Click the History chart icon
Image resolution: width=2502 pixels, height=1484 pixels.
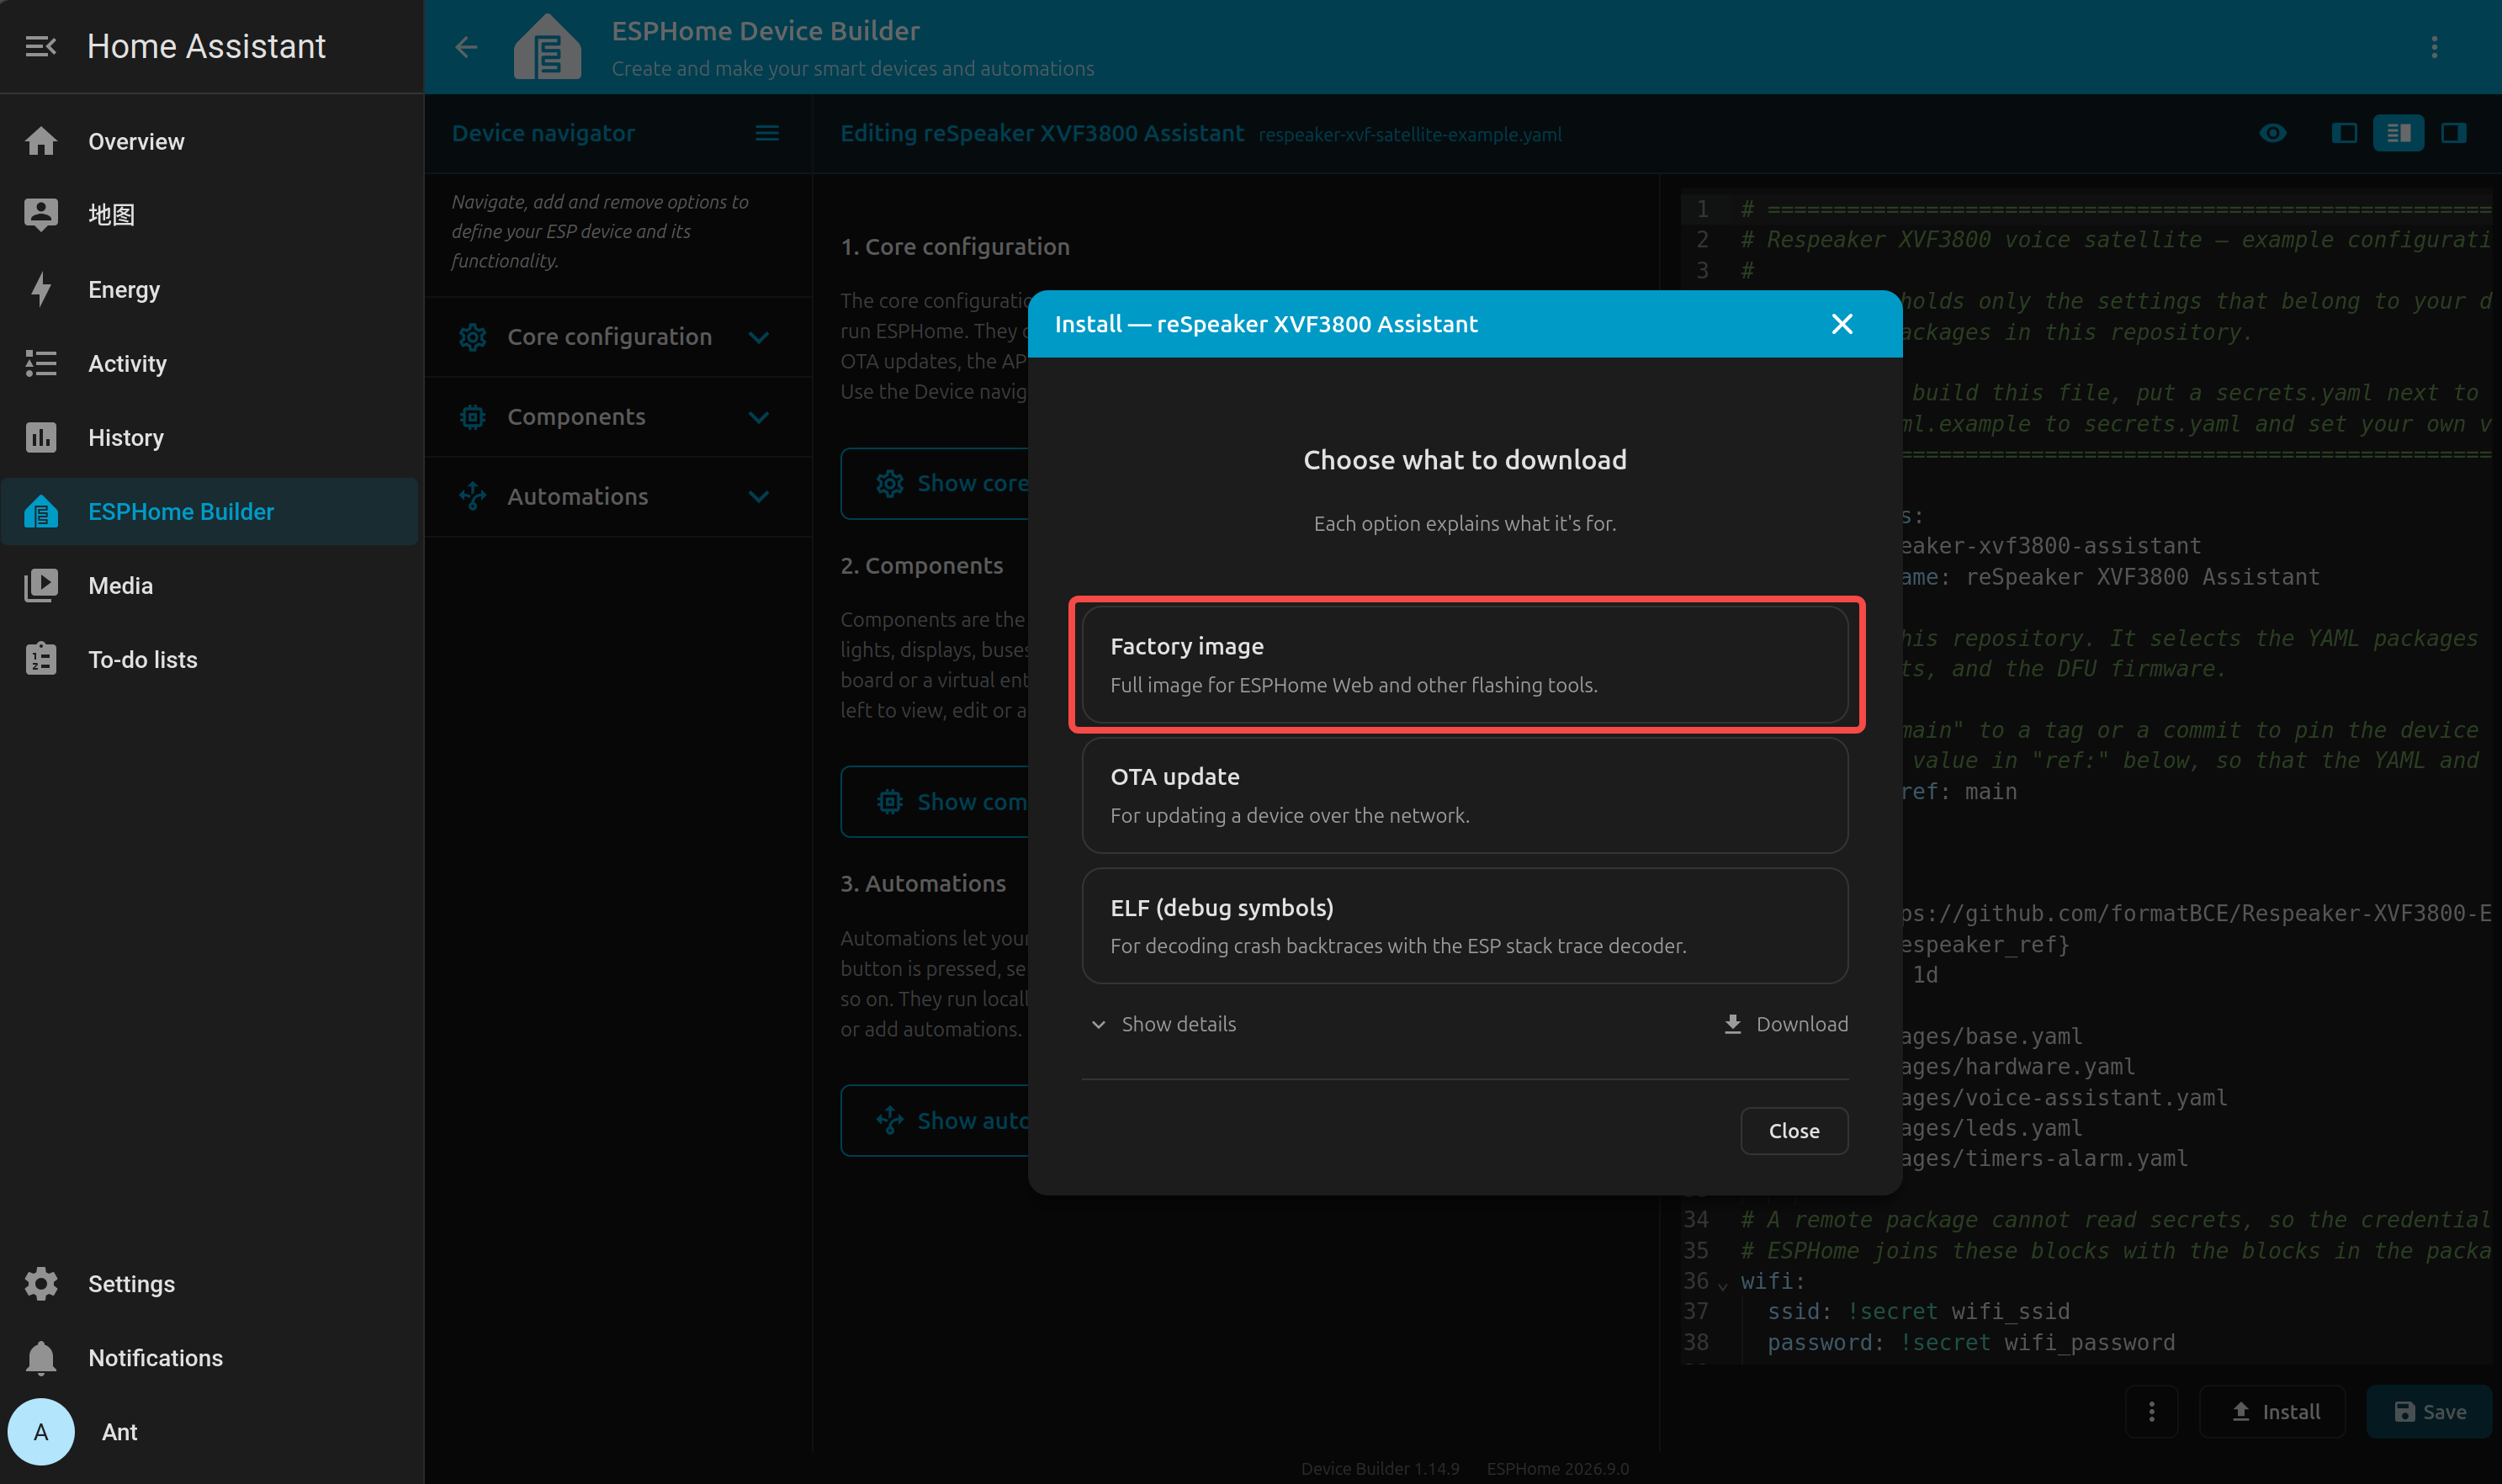41,437
